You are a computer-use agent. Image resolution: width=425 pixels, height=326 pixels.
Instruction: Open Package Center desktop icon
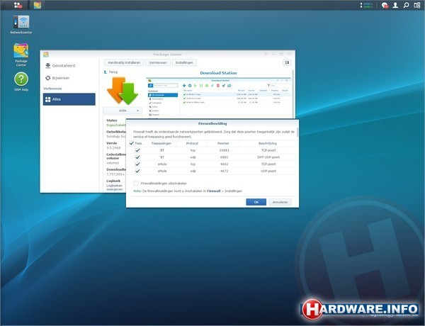(x=21, y=55)
